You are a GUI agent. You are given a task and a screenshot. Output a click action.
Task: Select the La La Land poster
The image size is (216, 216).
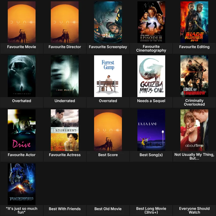tap(151, 130)
